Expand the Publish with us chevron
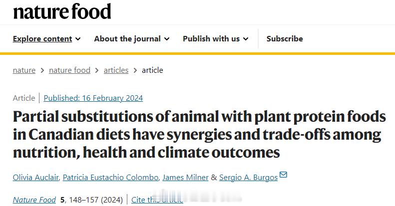Viewport: 395px width, 206px height. click(246, 39)
